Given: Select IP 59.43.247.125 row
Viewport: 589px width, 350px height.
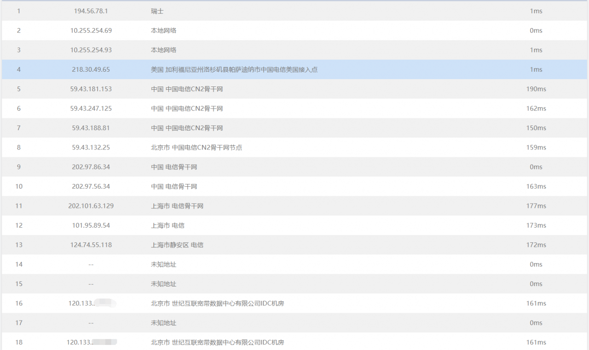Looking at the screenshot, I should [x=294, y=109].
